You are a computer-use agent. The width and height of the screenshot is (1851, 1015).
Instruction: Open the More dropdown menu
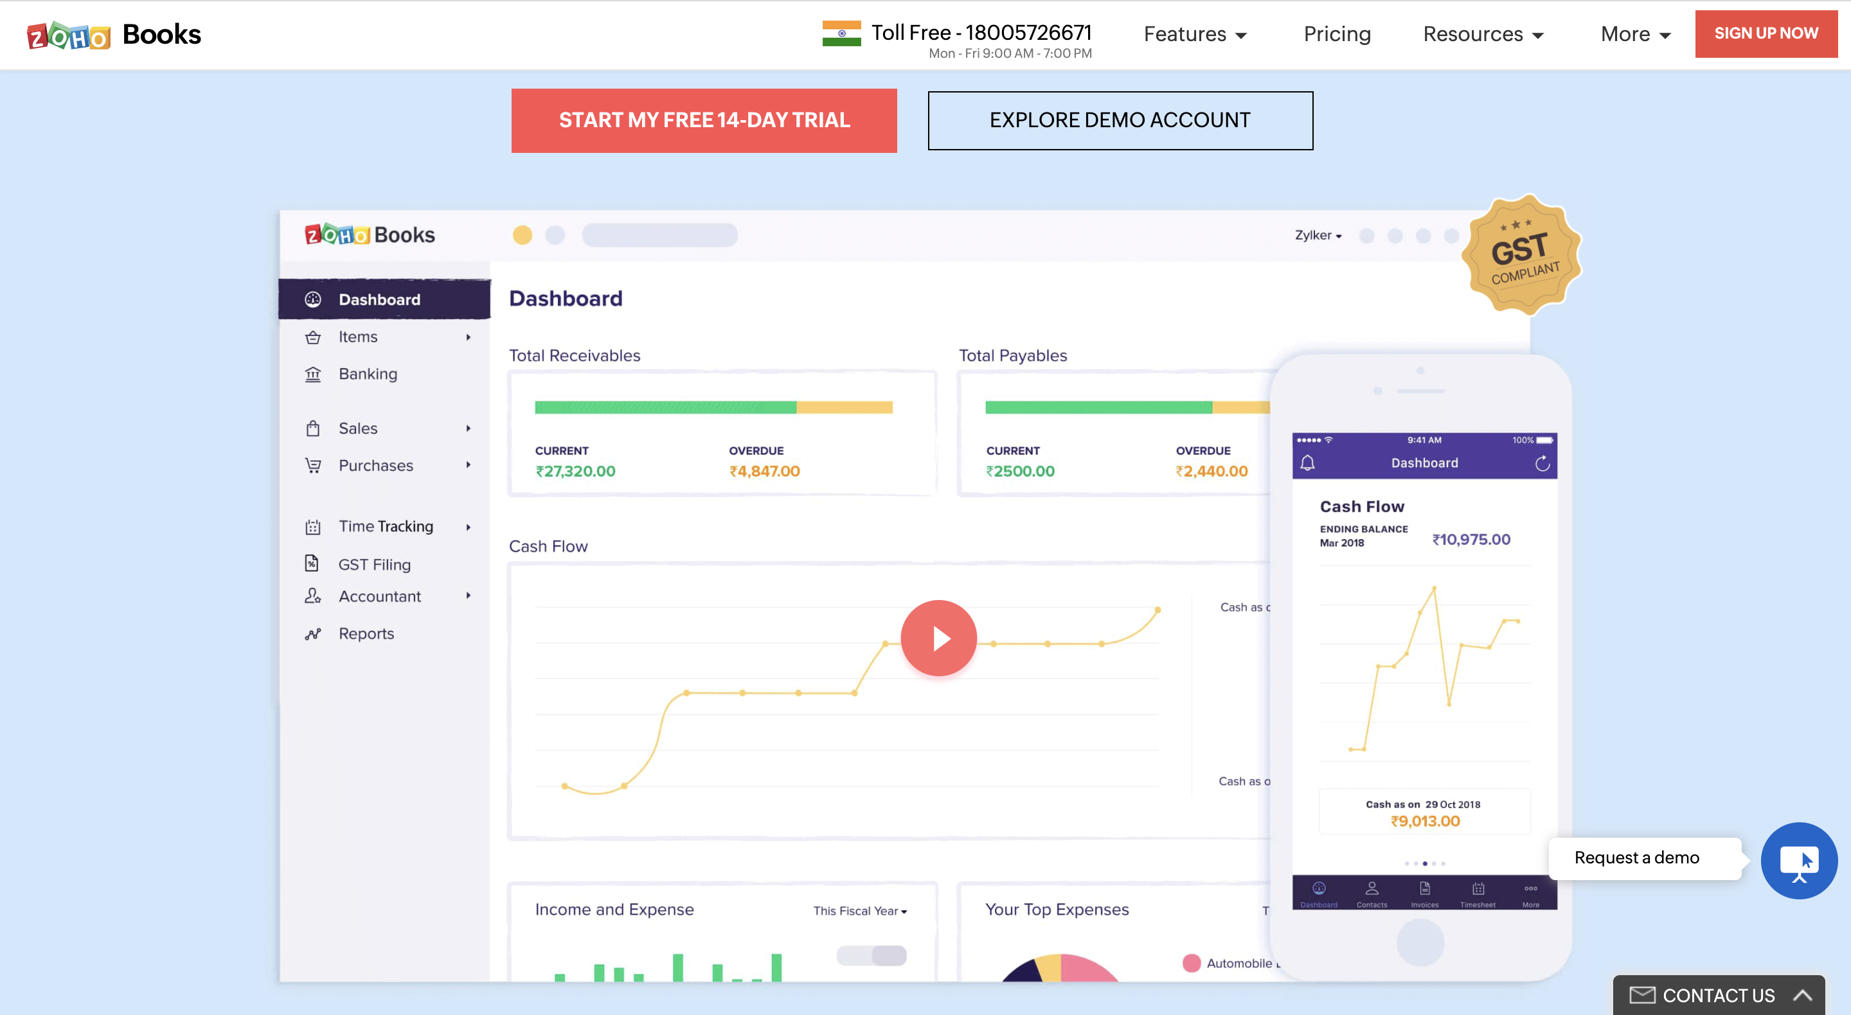click(x=1636, y=34)
